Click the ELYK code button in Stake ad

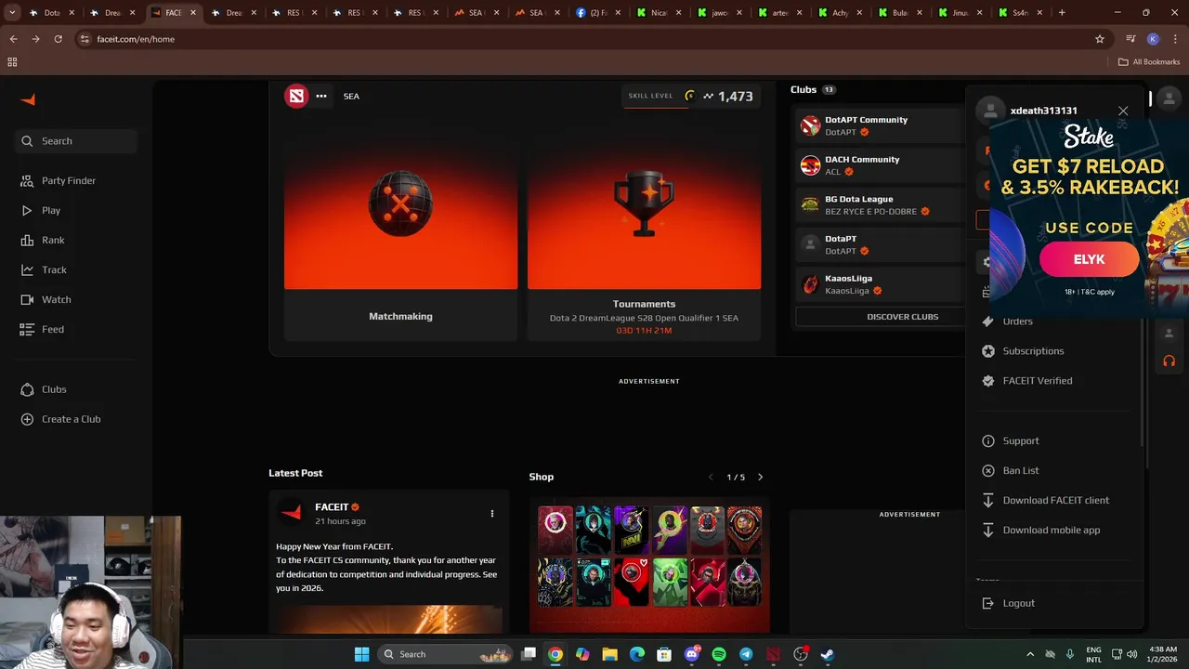[1089, 259]
